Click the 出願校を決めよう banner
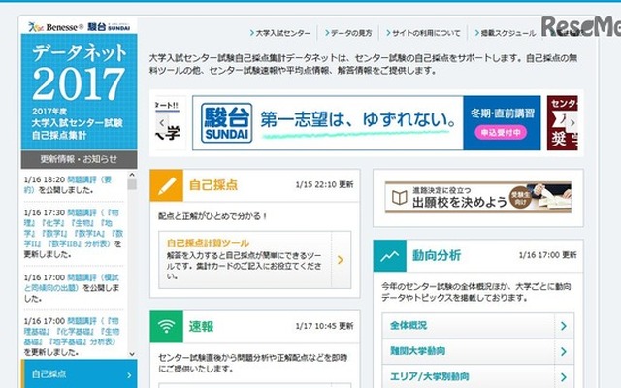 pos(478,197)
